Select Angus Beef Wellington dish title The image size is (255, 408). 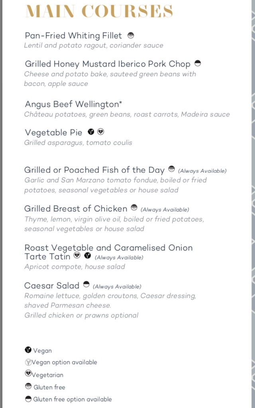click(73, 104)
